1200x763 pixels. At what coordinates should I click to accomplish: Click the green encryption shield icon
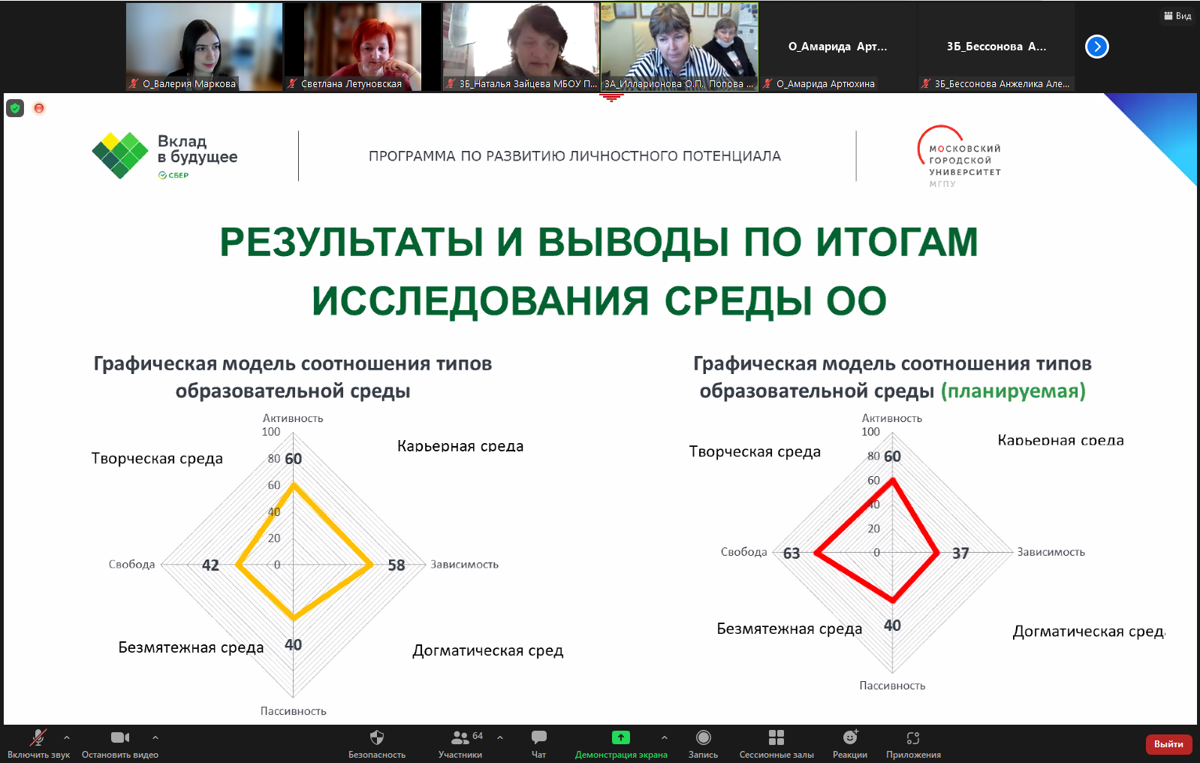[15, 108]
